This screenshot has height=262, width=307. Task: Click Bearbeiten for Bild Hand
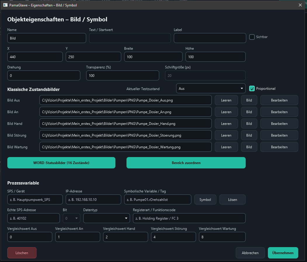coord(279,124)
